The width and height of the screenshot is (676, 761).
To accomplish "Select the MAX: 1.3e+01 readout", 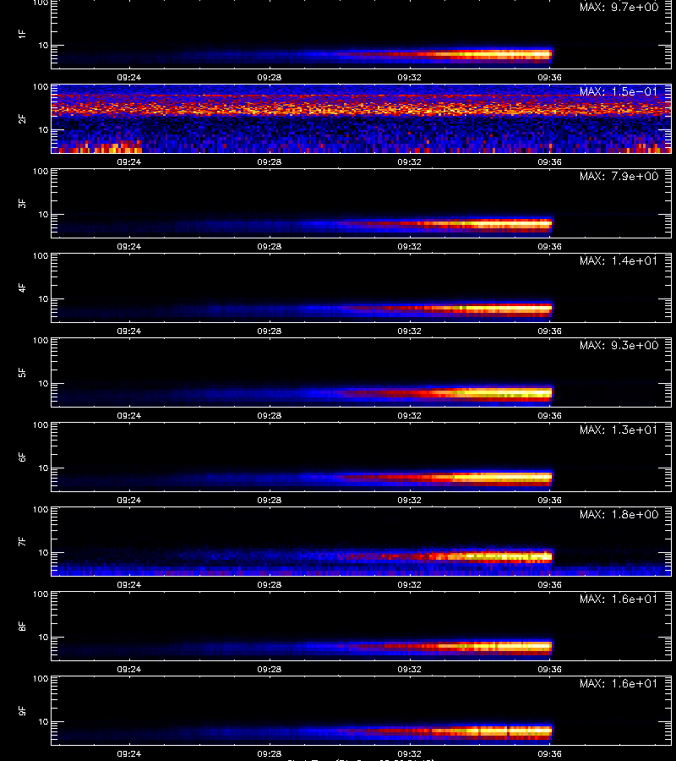I will [619, 430].
